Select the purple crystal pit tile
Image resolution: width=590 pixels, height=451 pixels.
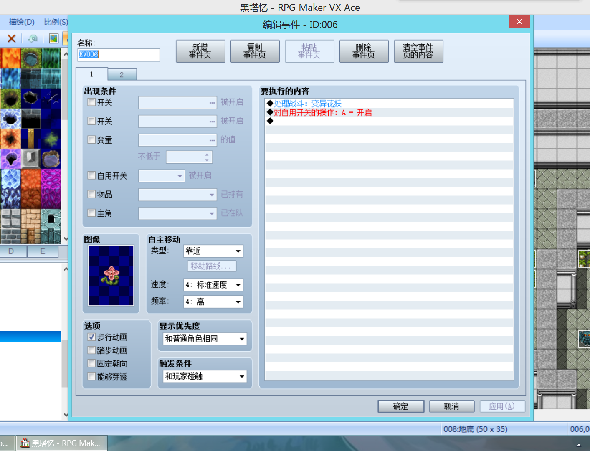click(10, 159)
